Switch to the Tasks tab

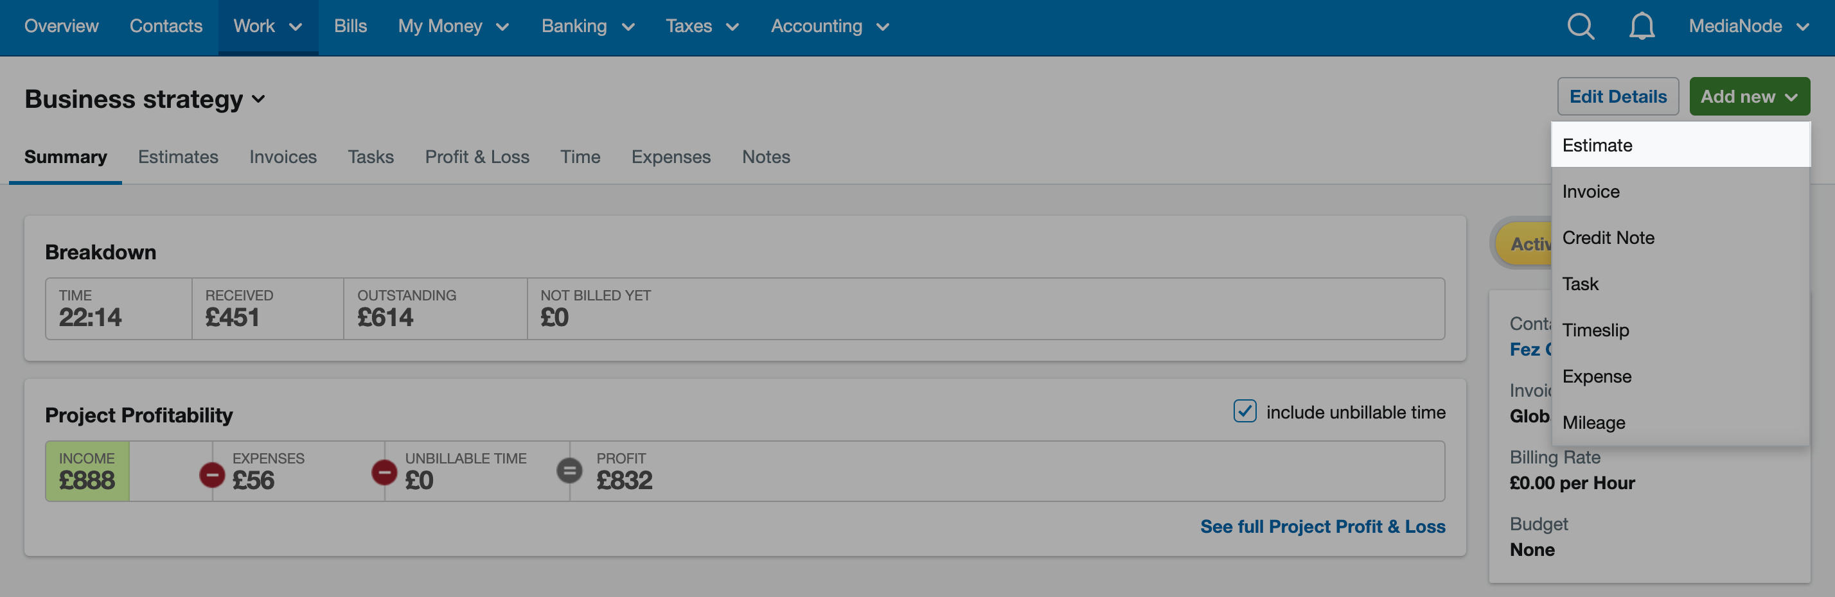[x=371, y=157]
